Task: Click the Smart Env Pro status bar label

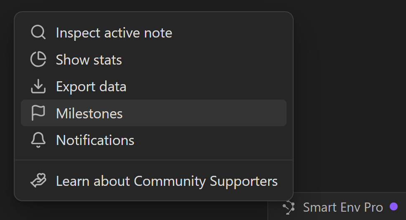Action: pos(343,207)
